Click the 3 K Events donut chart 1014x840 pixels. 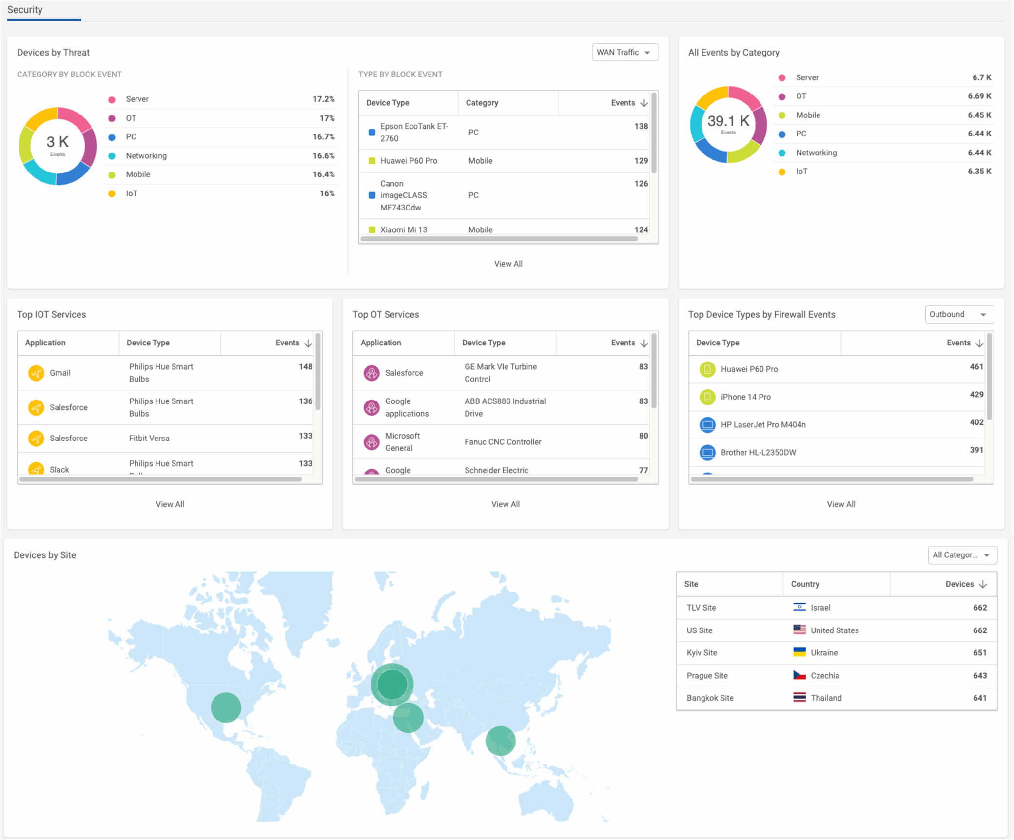(58, 146)
